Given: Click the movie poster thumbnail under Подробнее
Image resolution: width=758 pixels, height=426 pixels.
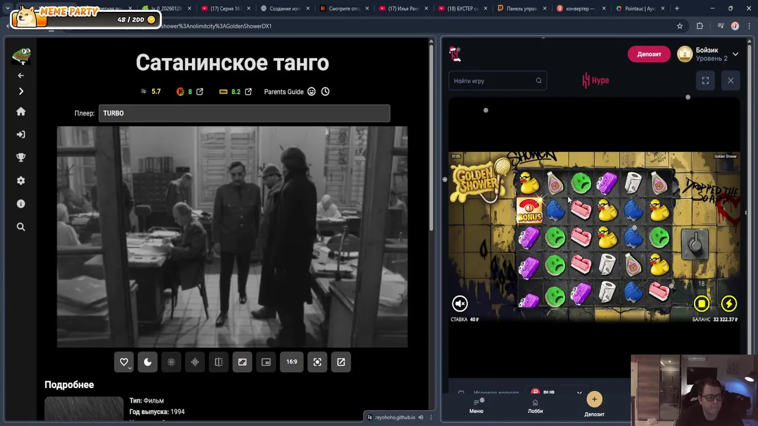Looking at the screenshot, I should (x=83, y=408).
